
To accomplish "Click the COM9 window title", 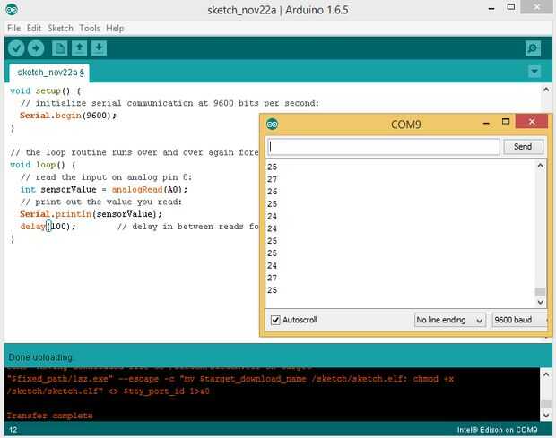I will pyautogui.click(x=405, y=125).
